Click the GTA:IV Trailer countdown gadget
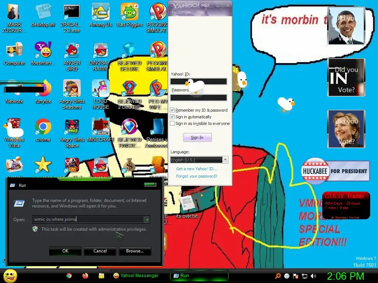This screenshot has height=283, width=378. [x=346, y=205]
